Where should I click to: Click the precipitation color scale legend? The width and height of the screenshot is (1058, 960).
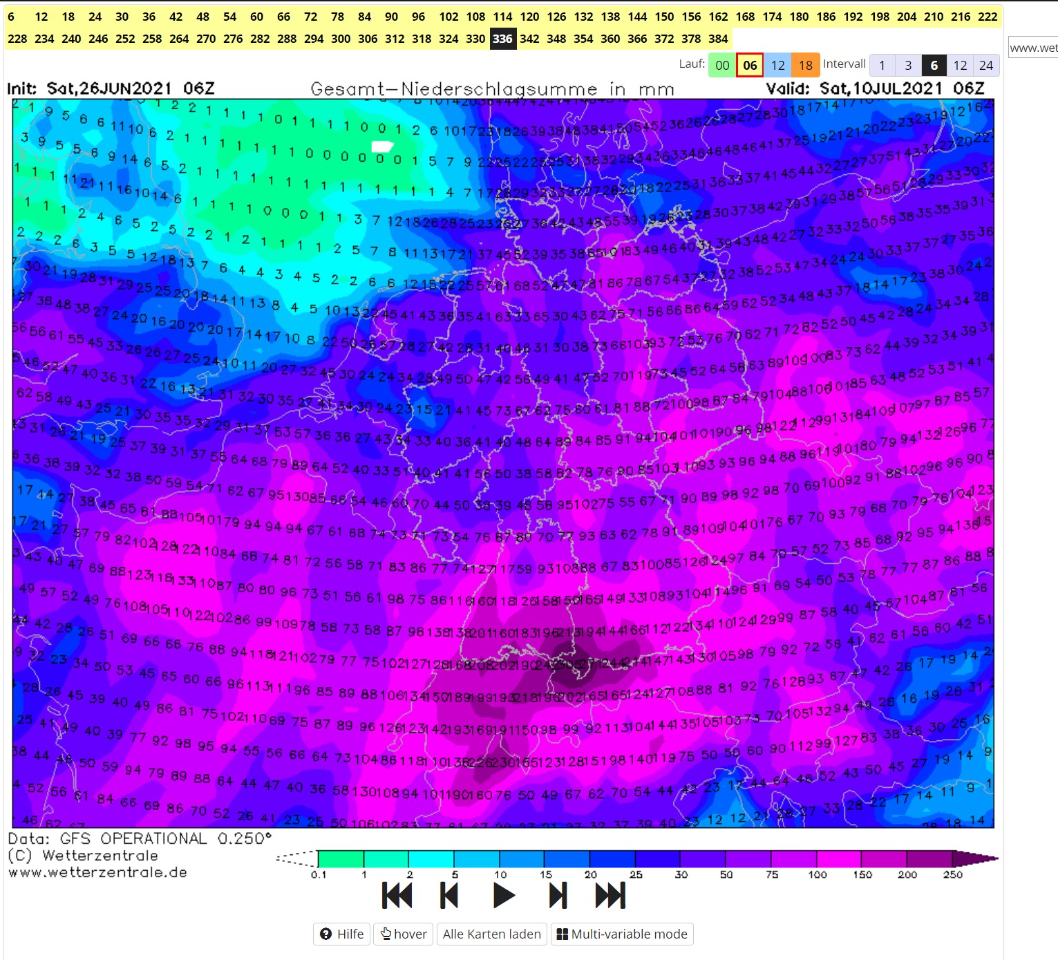pos(636,859)
